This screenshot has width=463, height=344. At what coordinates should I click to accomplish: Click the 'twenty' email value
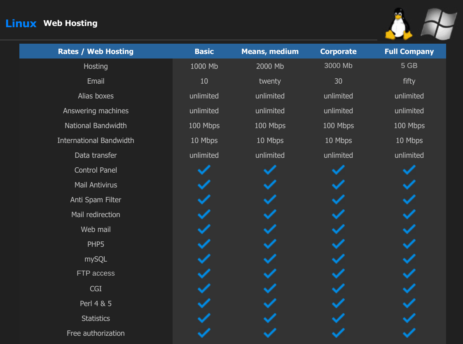click(x=270, y=81)
